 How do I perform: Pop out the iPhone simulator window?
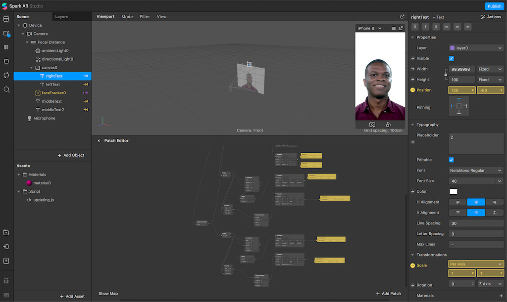[x=401, y=28]
